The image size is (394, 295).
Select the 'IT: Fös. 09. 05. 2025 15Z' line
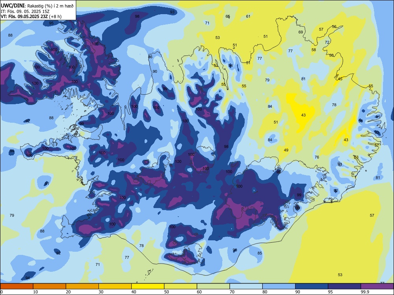point(26,11)
